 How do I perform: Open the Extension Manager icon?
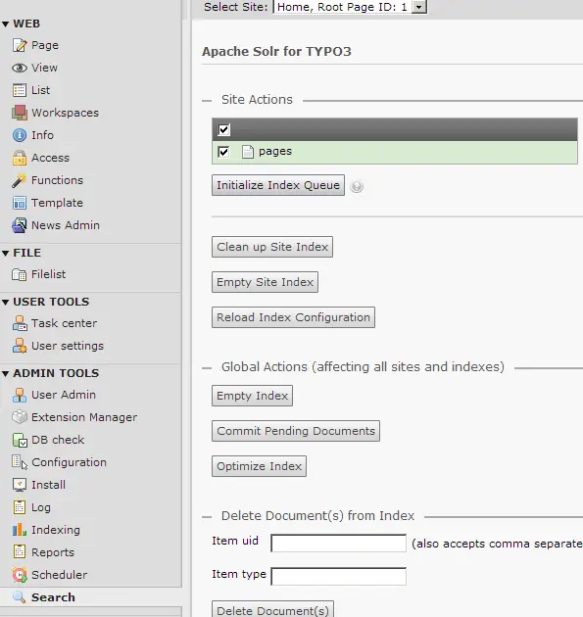click(20, 417)
